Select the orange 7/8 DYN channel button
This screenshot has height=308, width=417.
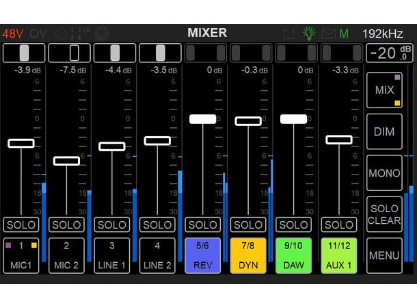click(248, 255)
